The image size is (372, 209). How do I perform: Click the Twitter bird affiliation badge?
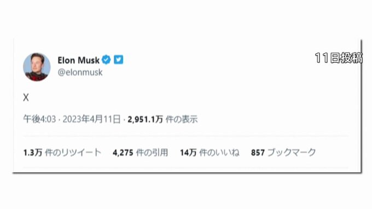pos(118,60)
